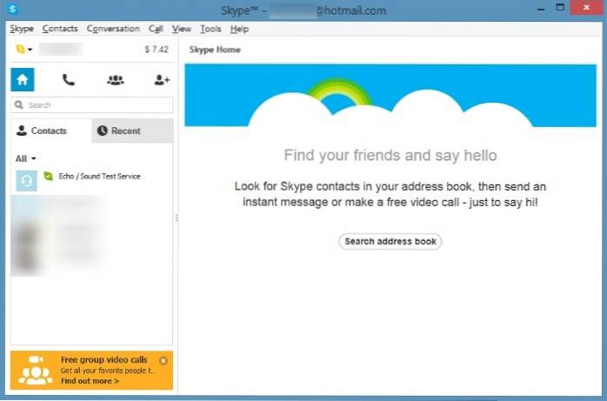The height and width of the screenshot is (401, 607).
Task: Click the Create group icon
Action: (x=115, y=80)
